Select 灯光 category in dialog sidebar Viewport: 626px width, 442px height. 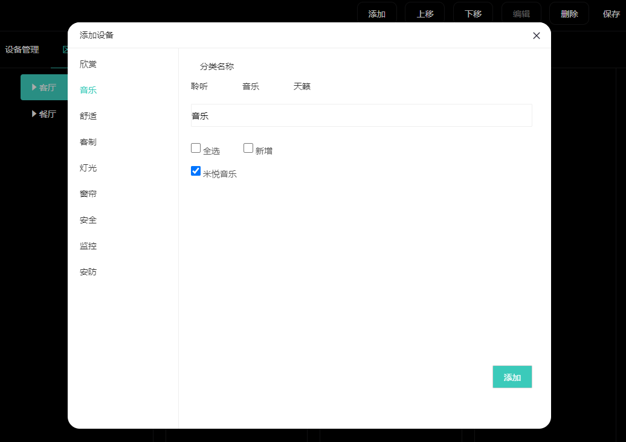88,168
